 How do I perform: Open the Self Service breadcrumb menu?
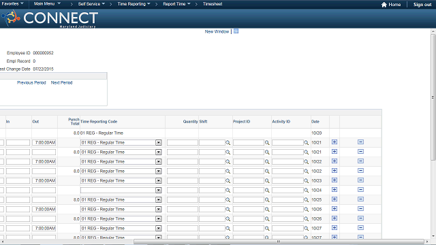91,4
